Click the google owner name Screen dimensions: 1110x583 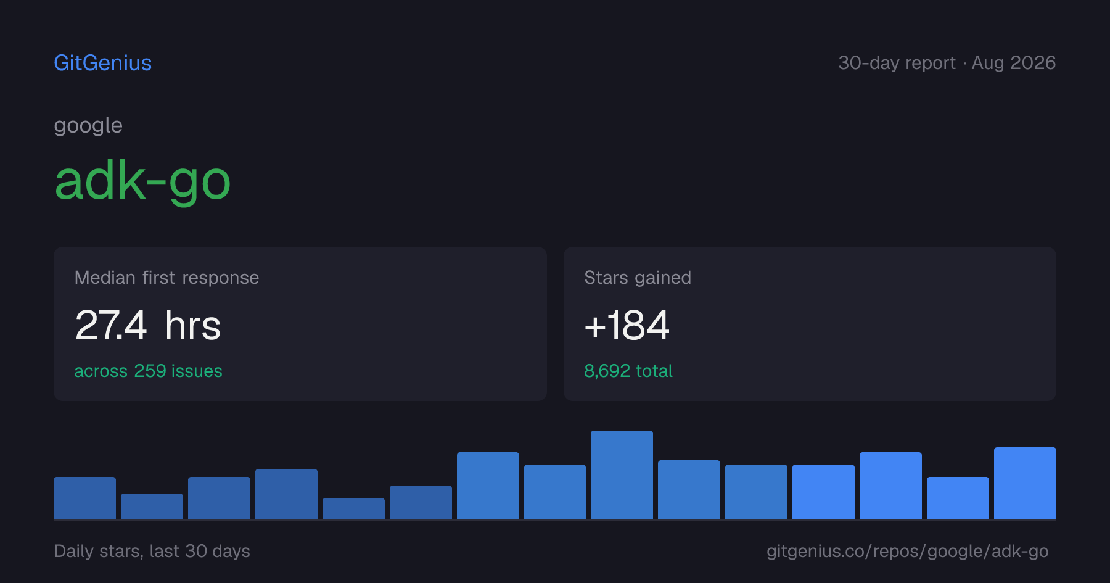(x=88, y=126)
